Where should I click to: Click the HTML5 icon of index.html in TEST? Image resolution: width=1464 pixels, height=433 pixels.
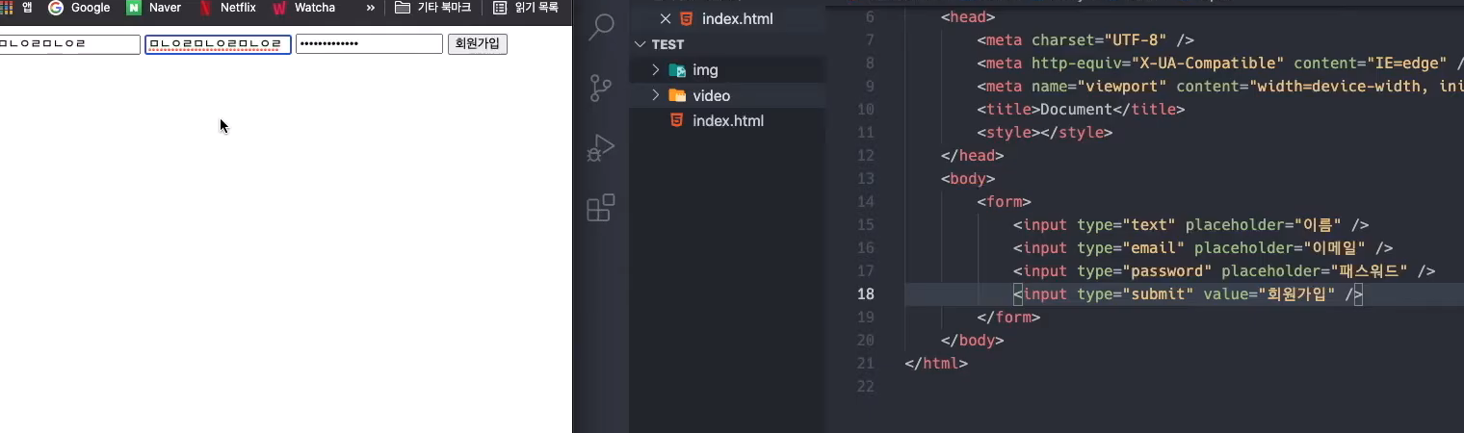677,120
